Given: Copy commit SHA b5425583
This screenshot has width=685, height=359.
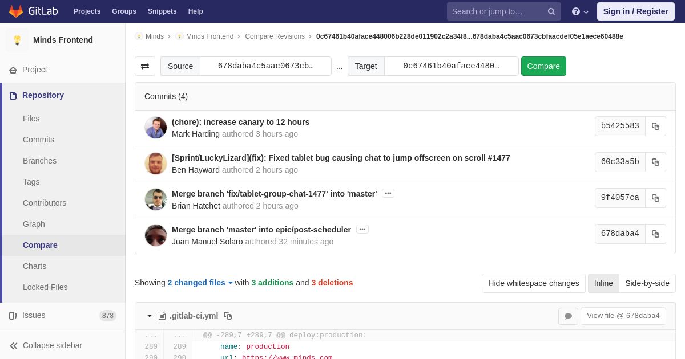Looking at the screenshot, I should 655,126.
